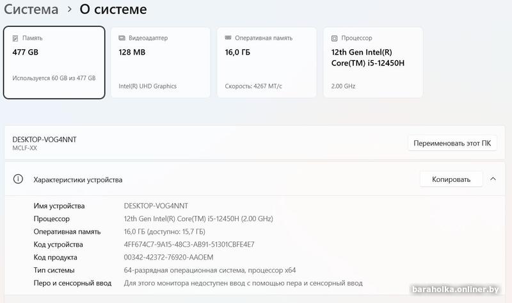Click the 16,0 ГБ value in RAM card
Image resolution: width=512 pixels, height=303 pixels.
click(x=237, y=53)
